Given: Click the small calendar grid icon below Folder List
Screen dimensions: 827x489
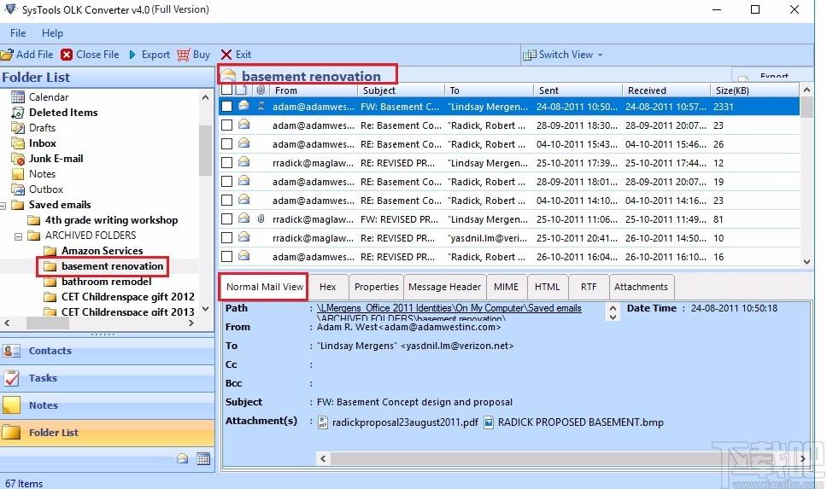Looking at the screenshot, I should [x=203, y=458].
